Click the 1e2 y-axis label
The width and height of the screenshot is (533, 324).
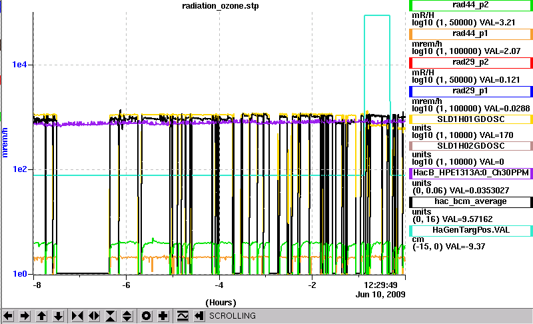19,169
